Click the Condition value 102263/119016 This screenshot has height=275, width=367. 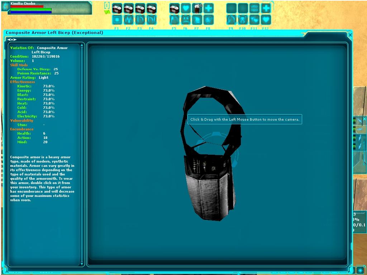click(46, 56)
